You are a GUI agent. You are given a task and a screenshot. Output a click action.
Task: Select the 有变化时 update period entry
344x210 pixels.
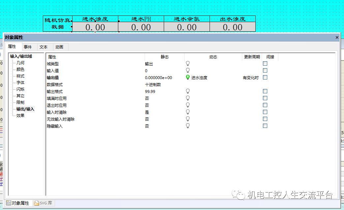point(251,77)
